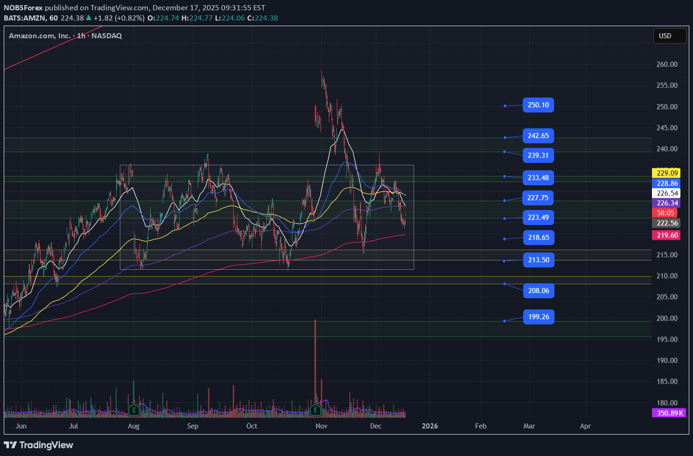
Task: Click the August earnings E marker
Action: pyautogui.click(x=134, y=410)
